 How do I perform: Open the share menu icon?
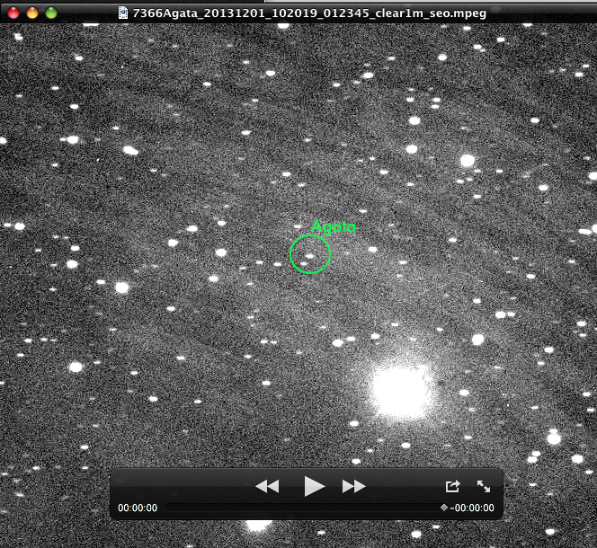point(452,486)
